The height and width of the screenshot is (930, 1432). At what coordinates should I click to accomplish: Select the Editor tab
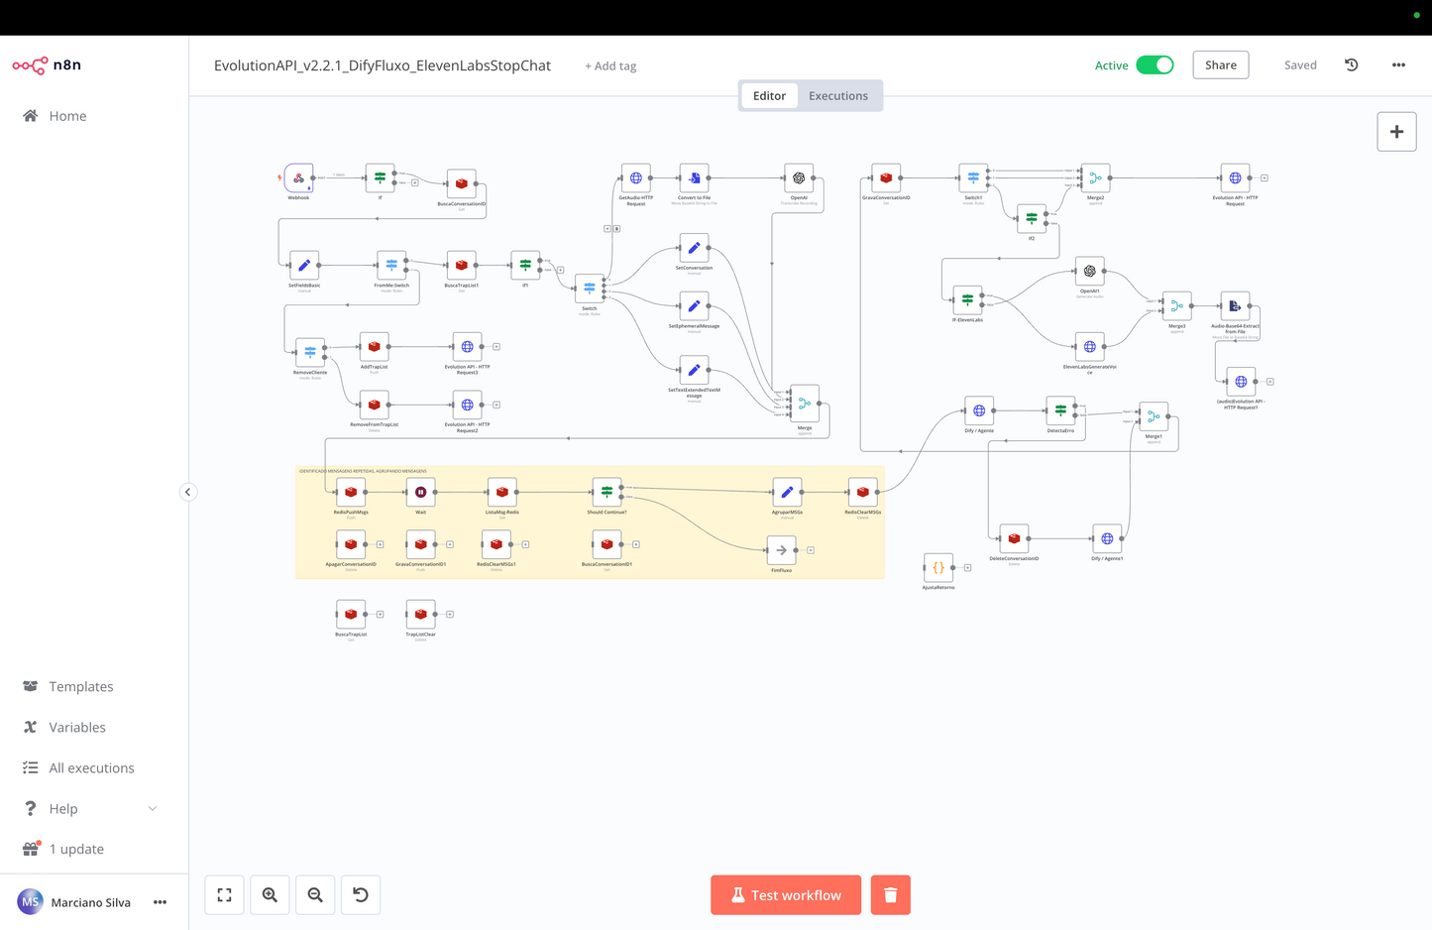point(769,95)
